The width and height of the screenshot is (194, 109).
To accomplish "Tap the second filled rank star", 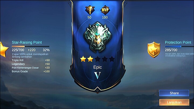I will [90, 59].
